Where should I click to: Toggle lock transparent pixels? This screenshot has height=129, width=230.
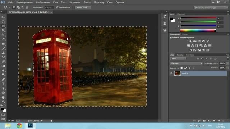click(181, 68)
